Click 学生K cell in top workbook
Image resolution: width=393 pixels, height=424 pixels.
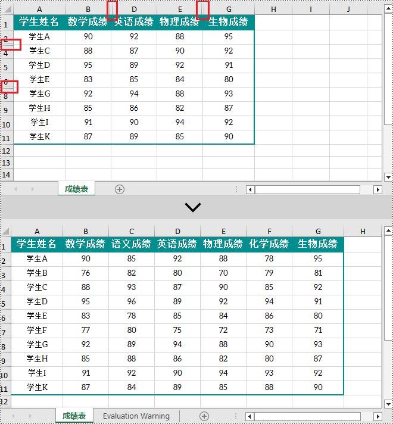tap(39, 136)
